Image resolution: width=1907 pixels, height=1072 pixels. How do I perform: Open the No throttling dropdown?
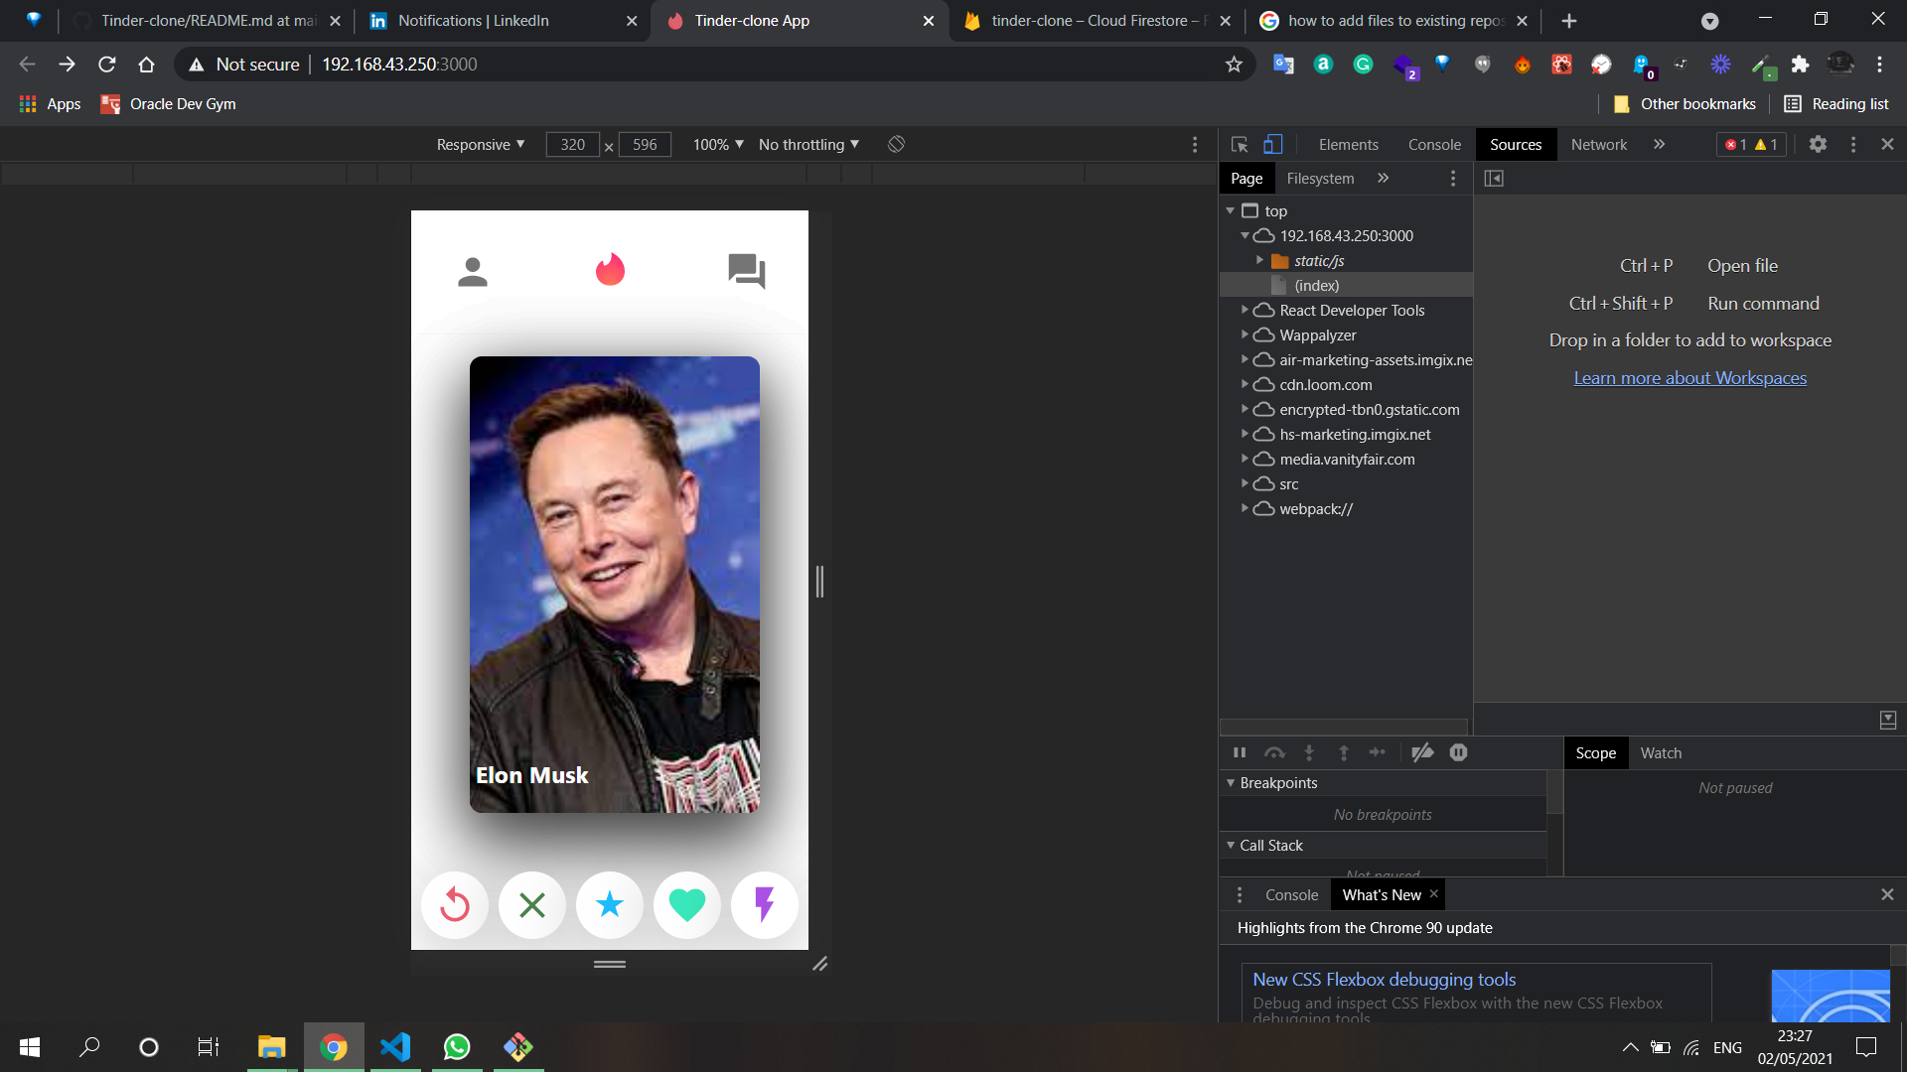click(808, 145)
